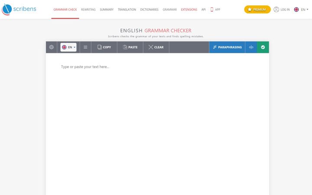Click the green check button in the toolbar
Viewport: 312px width, 195px height.
(263, 47)
